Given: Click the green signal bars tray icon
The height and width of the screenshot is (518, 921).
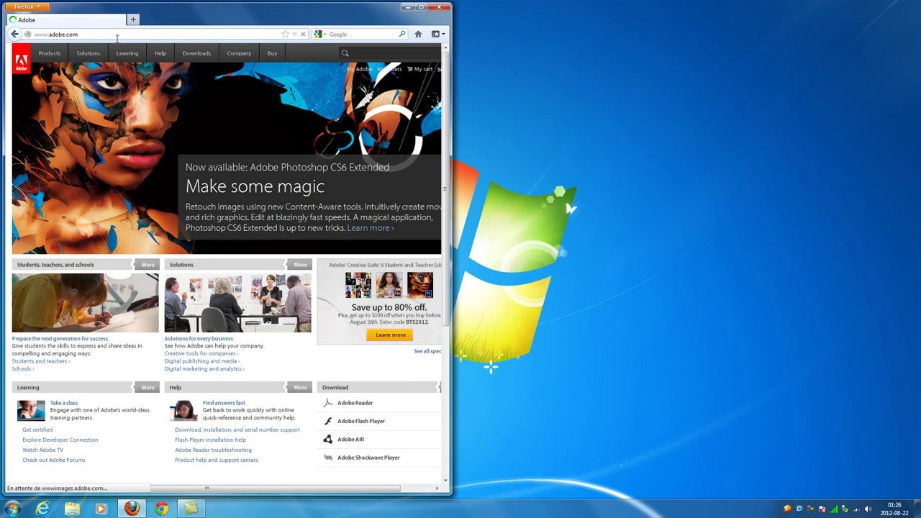Looking at the screenshot, I should tap(834, 509).
